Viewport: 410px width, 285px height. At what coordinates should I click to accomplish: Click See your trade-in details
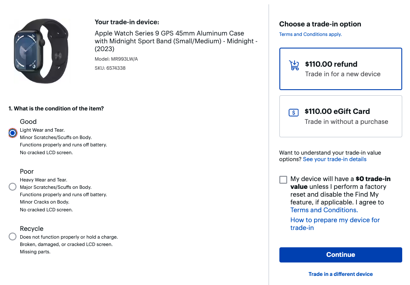click(334, 159)
